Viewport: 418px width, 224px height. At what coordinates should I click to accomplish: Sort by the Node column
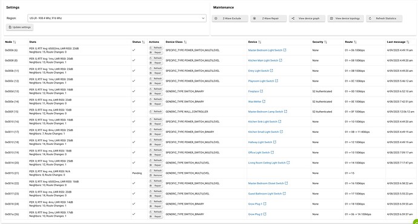click(15, 42)
